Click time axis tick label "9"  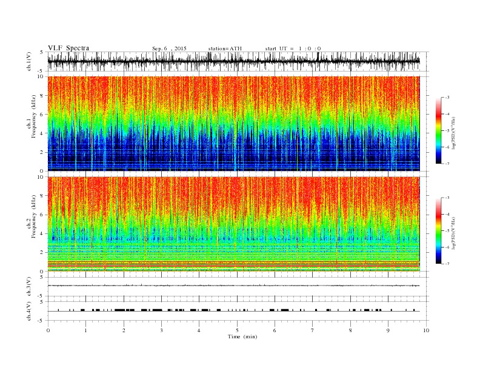(388, 330)
